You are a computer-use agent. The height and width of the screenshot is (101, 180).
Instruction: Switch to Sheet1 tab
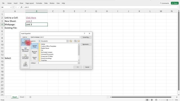pyautogui.click(x=15, y=97)
